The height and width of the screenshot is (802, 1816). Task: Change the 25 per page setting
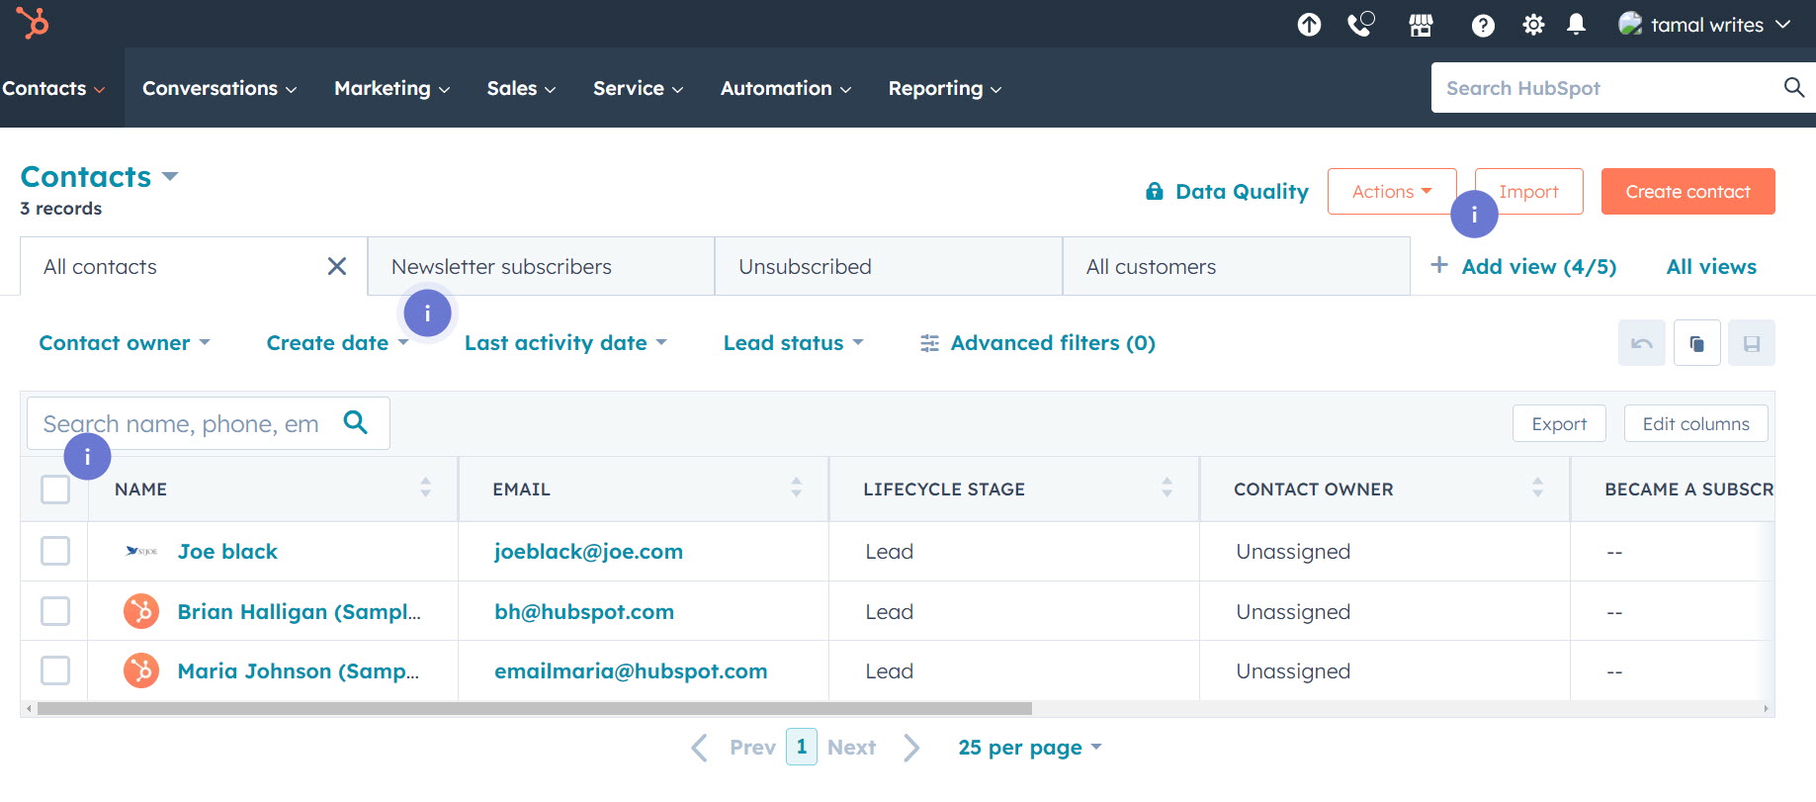(1030, 748)
